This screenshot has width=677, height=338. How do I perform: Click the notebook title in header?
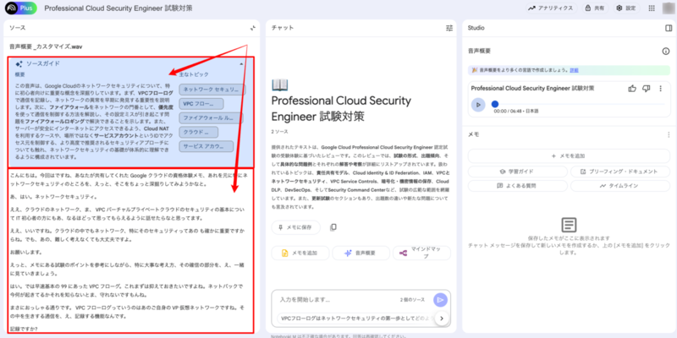coord(118,8)
